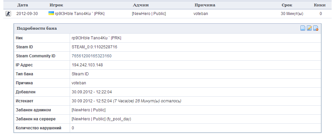
Task: Select the STEAM_0:0:1102528716 value
Action: click(x=94, y=47)
